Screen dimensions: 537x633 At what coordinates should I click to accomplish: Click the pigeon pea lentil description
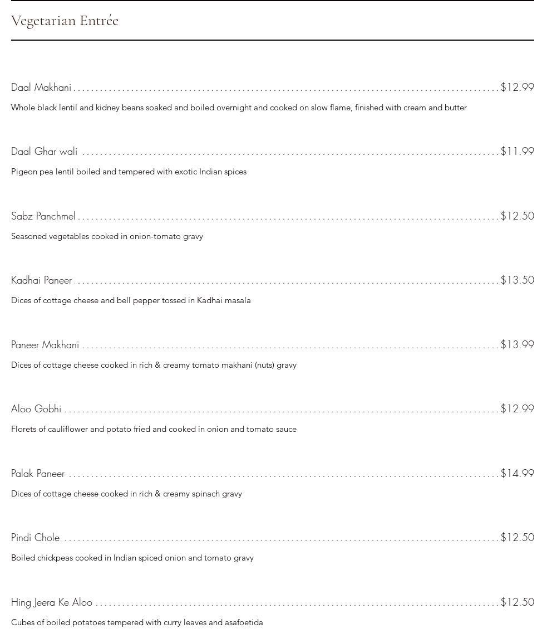pos(129,172)
